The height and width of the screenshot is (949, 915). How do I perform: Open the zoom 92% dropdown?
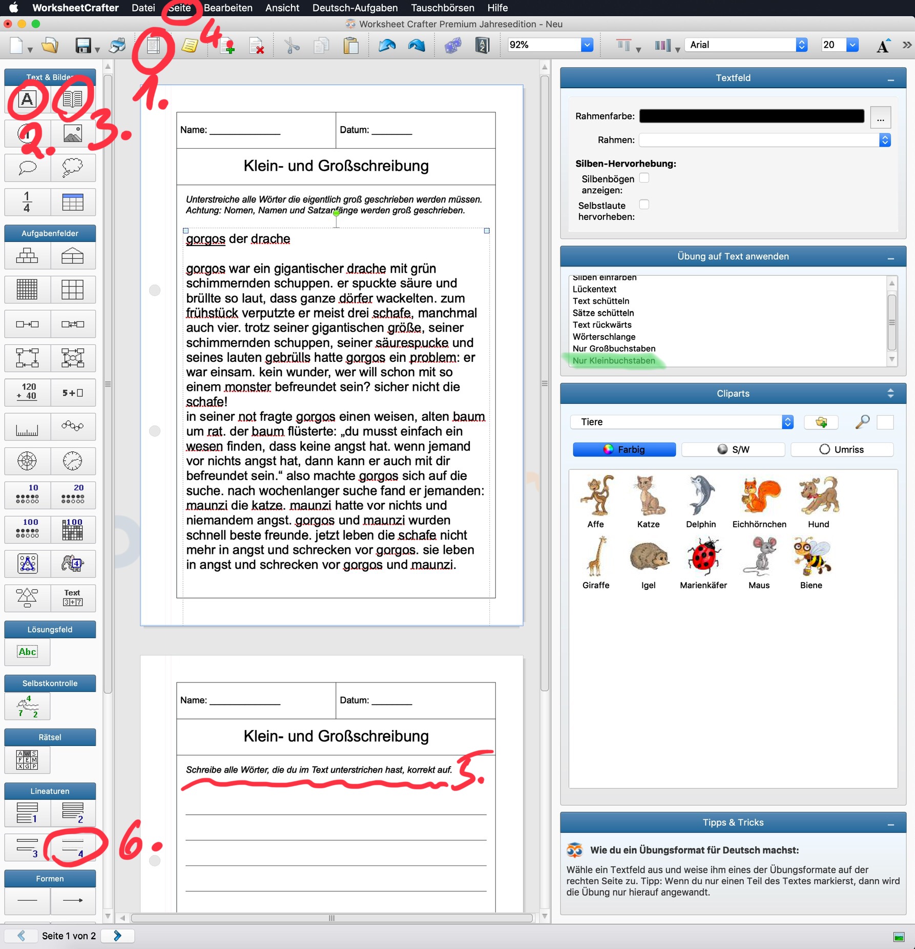coord(587,45)
